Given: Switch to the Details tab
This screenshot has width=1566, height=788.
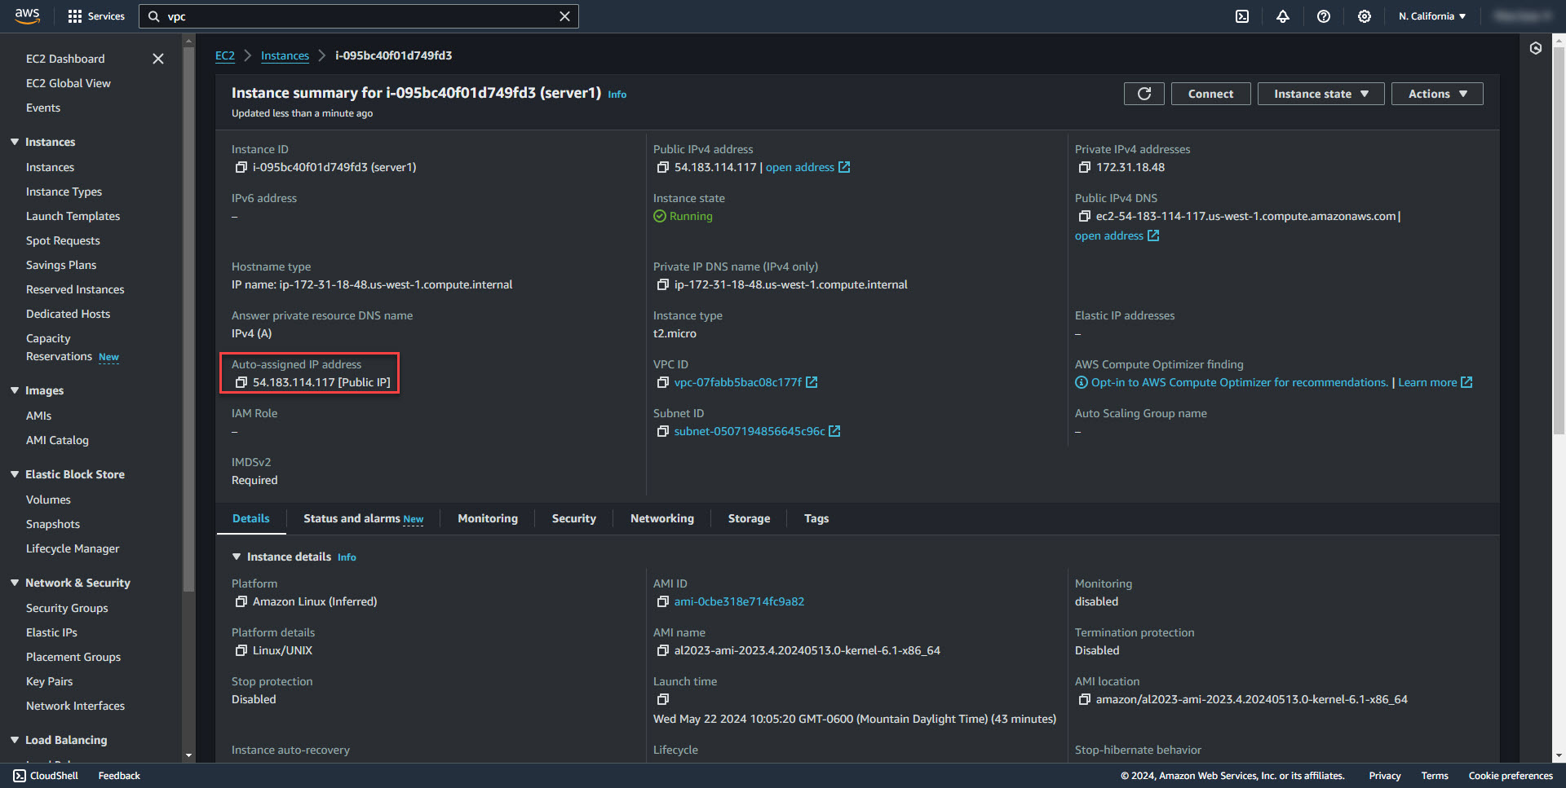Looking at the screenshot, I should pyautogui.click(x=251, y=518).
